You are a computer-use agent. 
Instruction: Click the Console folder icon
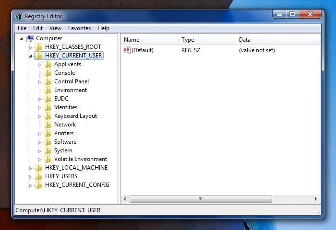[x=48, y=73]
